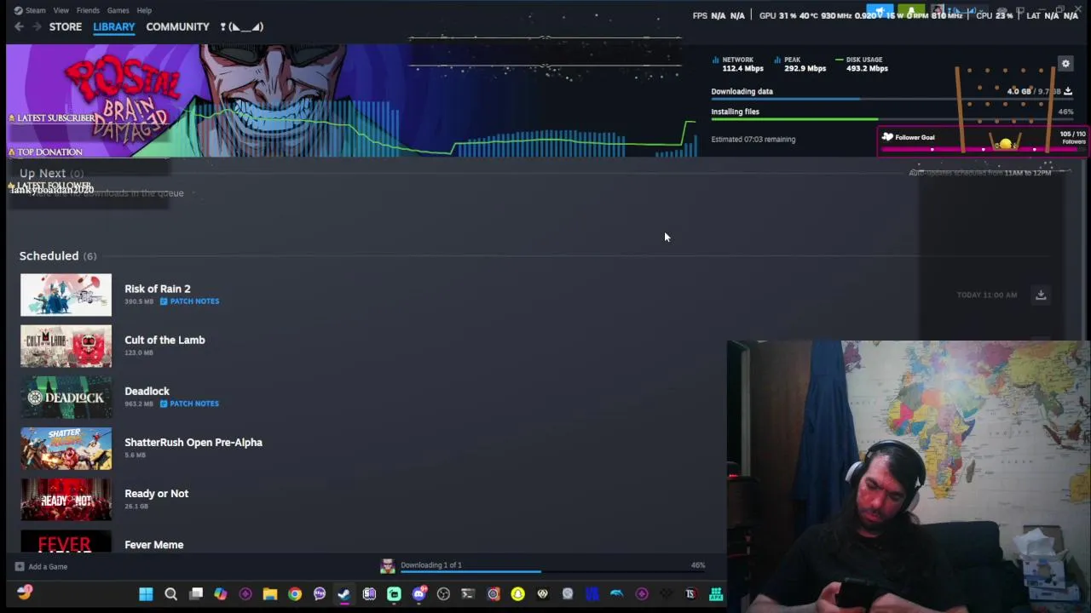
Task: Click download icon beside 4.0 GB progress
Action: coord(1067,91)
